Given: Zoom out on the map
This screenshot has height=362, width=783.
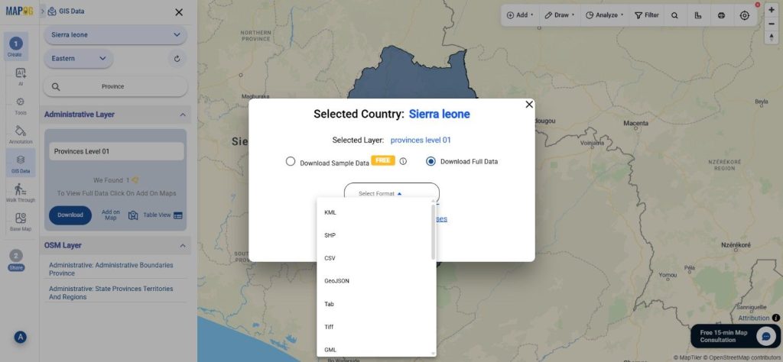Looking at the screenshot, I should pyautogui.click(x=772, y=24).
